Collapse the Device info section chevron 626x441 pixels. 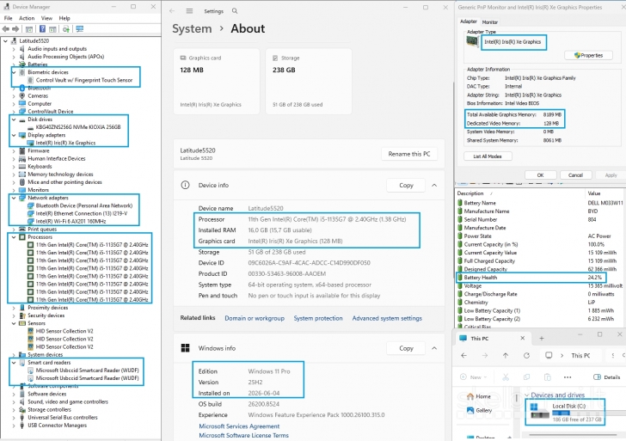[434, 185]
